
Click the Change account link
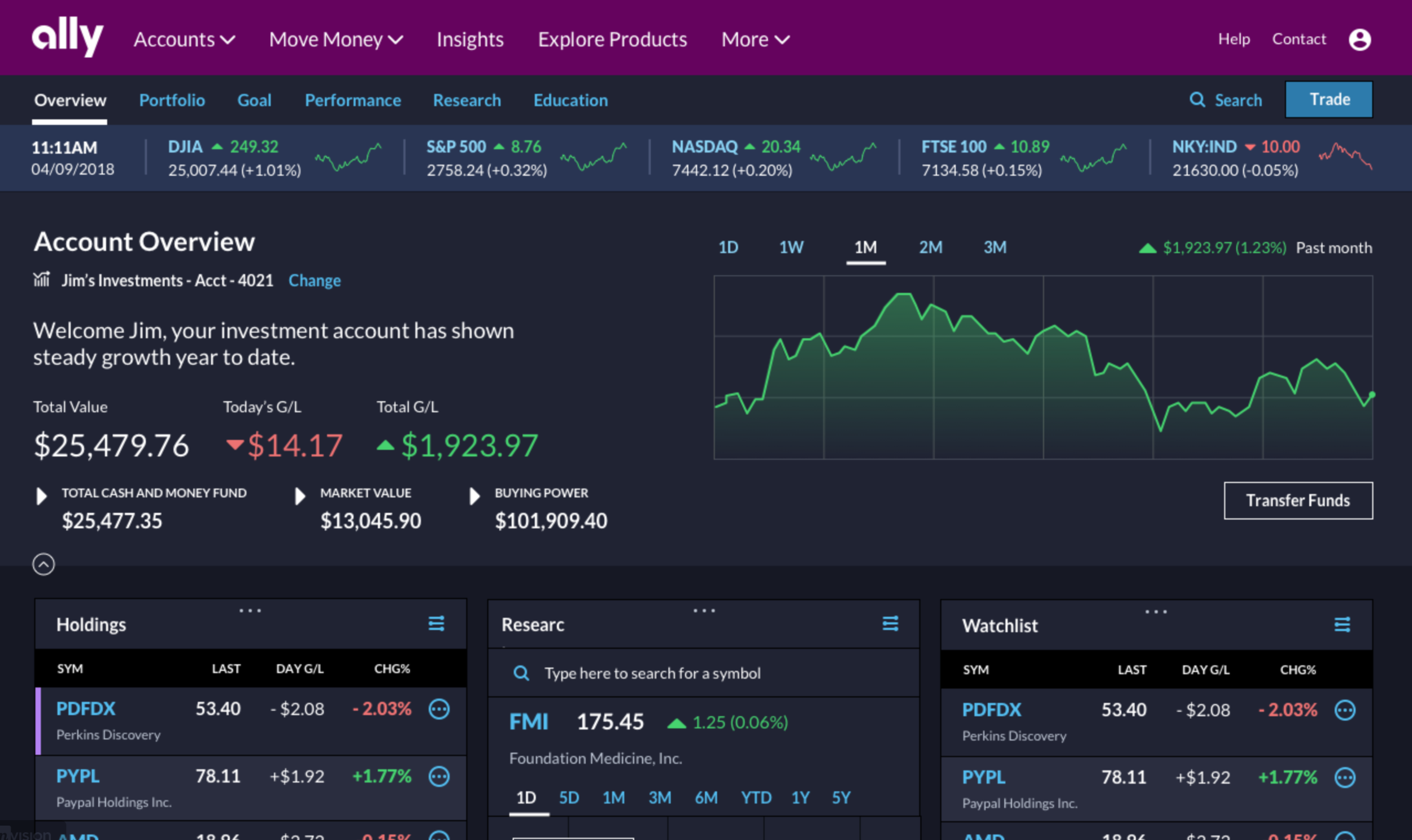[315, 280]
